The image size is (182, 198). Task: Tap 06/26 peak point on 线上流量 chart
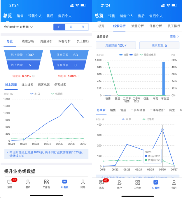click(x=71, y=103)
